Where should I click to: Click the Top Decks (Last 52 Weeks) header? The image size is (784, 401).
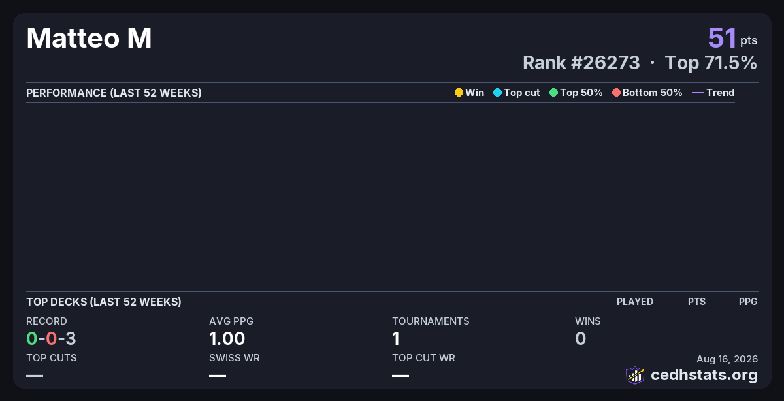click(104, 302)
